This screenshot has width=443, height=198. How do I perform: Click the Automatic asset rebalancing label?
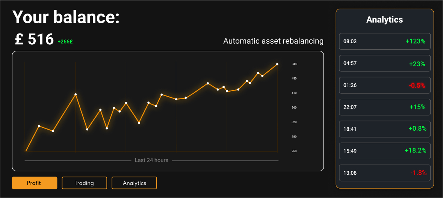(x=273, y=41)
